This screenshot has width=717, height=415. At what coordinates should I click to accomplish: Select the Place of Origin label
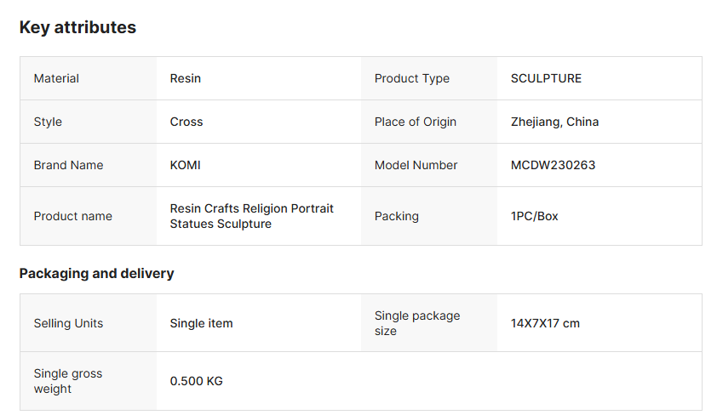416,122
